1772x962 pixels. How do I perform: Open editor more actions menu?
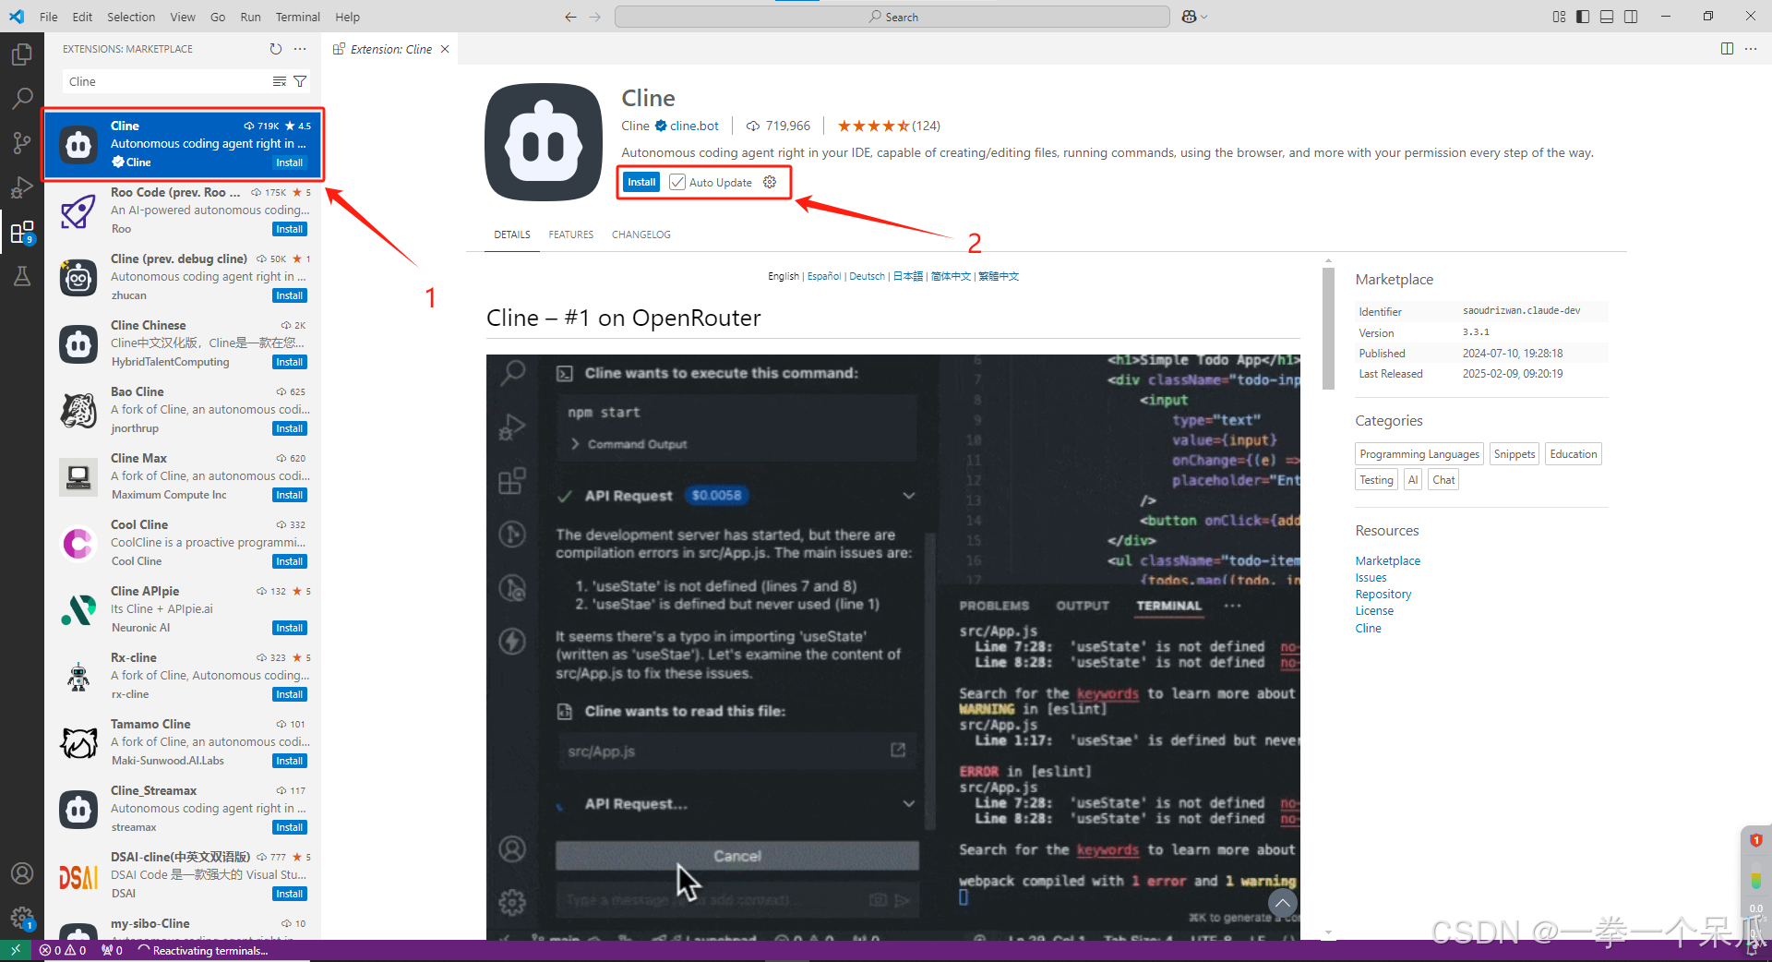pyautogui.click(x=1751, y=49)
